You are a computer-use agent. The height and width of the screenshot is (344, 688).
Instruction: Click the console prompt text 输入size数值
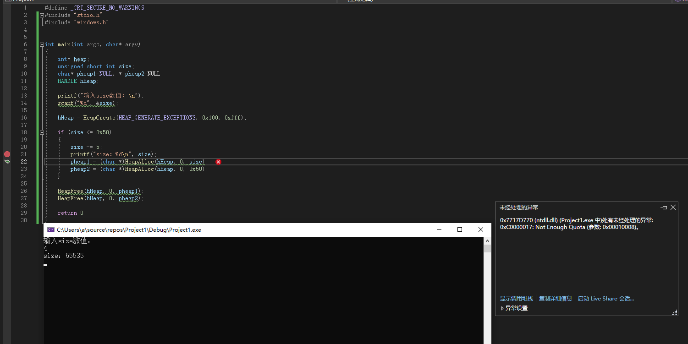click(67, 241)
